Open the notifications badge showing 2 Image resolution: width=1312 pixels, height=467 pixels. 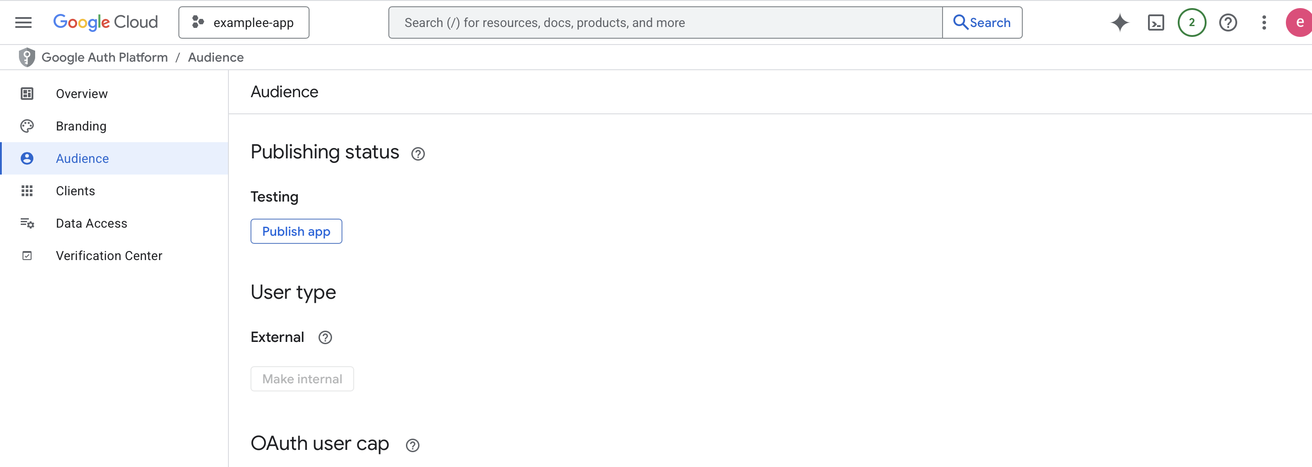pyautogui.click(x=1191, y=22)
